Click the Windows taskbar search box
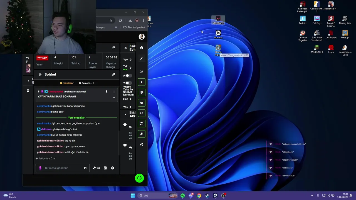The width and height of the screenshot is (356, 200). tap(158, 196)
